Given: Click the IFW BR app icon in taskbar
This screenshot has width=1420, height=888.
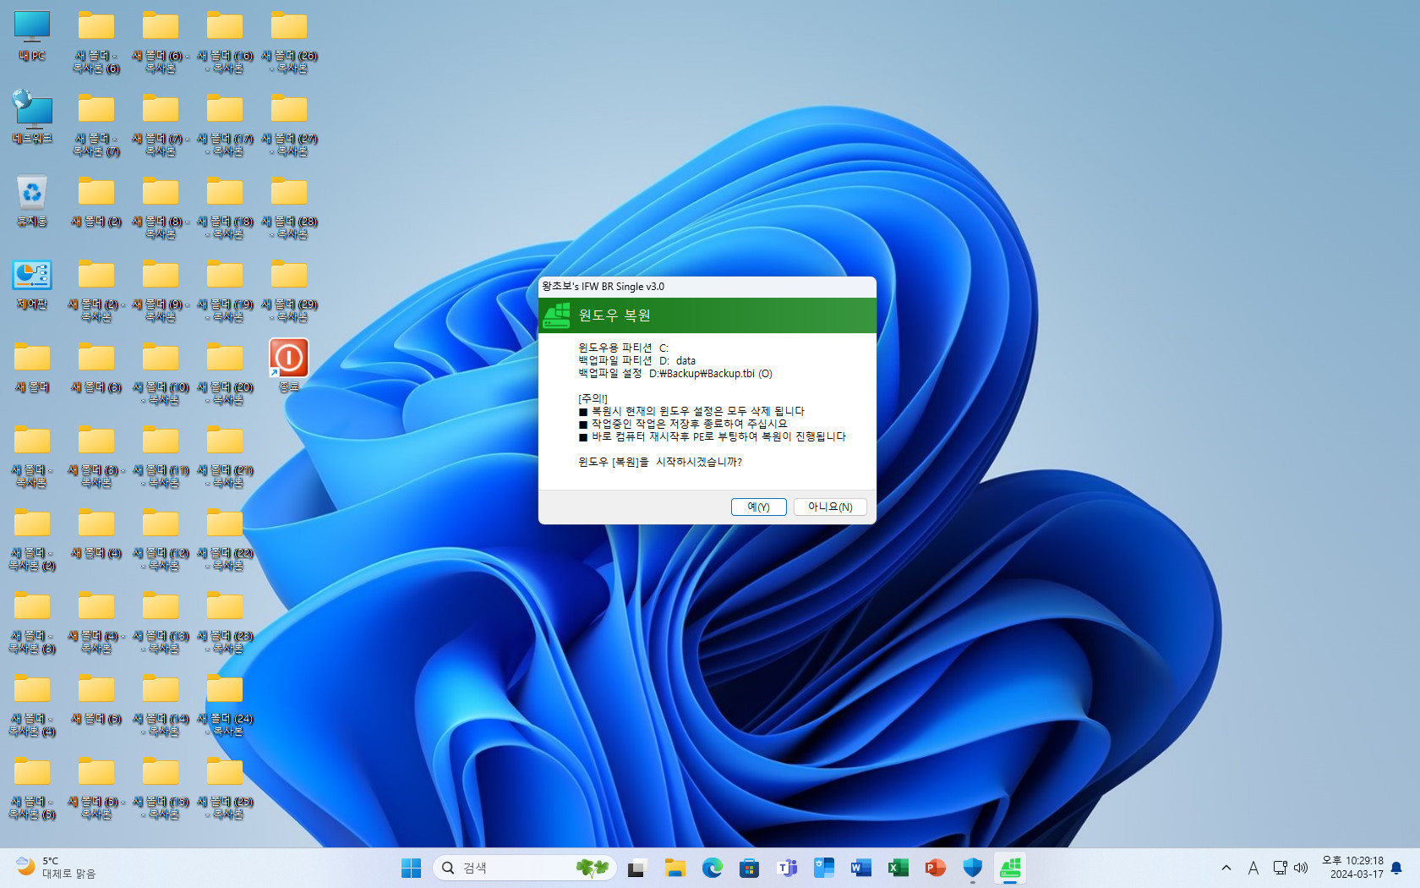Looking at the screenshot, I should pos(1010,868).
